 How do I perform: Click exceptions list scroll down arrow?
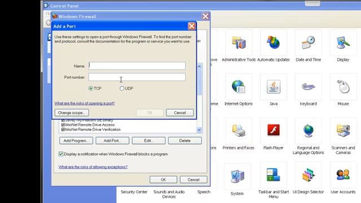[x=199, y=130]
